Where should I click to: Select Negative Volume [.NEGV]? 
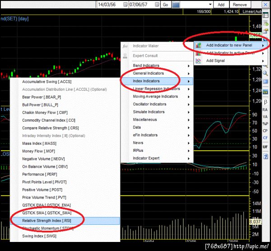[65, 159]
